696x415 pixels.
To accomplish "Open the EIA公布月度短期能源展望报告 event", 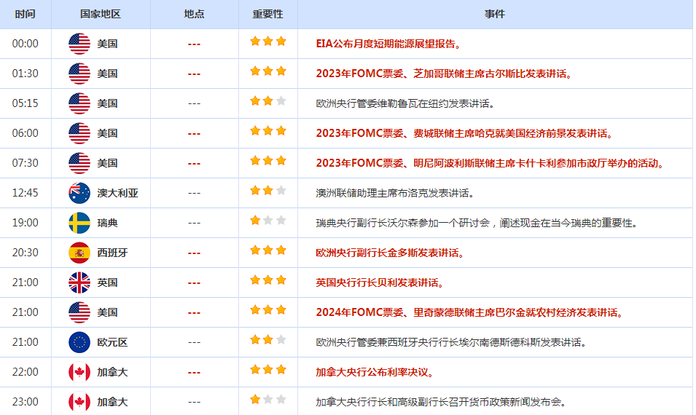I will coord(388,44).
